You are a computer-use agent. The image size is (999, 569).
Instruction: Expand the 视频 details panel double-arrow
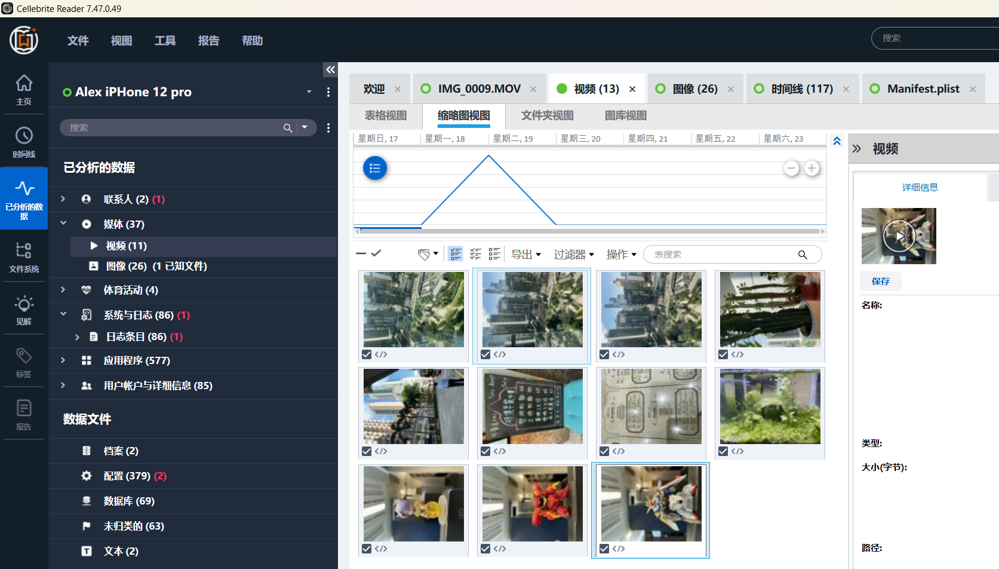pos(857,148)
